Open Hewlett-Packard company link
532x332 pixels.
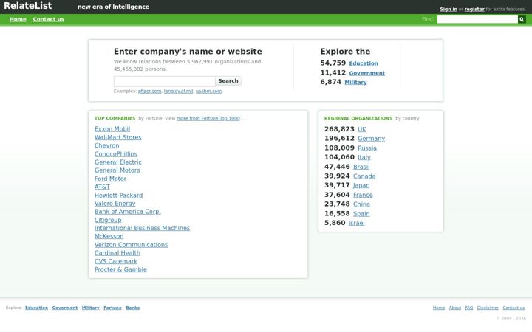coord(119,196)
